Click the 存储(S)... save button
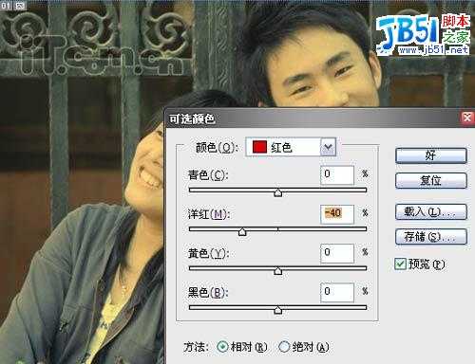The height and width of the screenshot is (364, 475). (x=431, y=236)
